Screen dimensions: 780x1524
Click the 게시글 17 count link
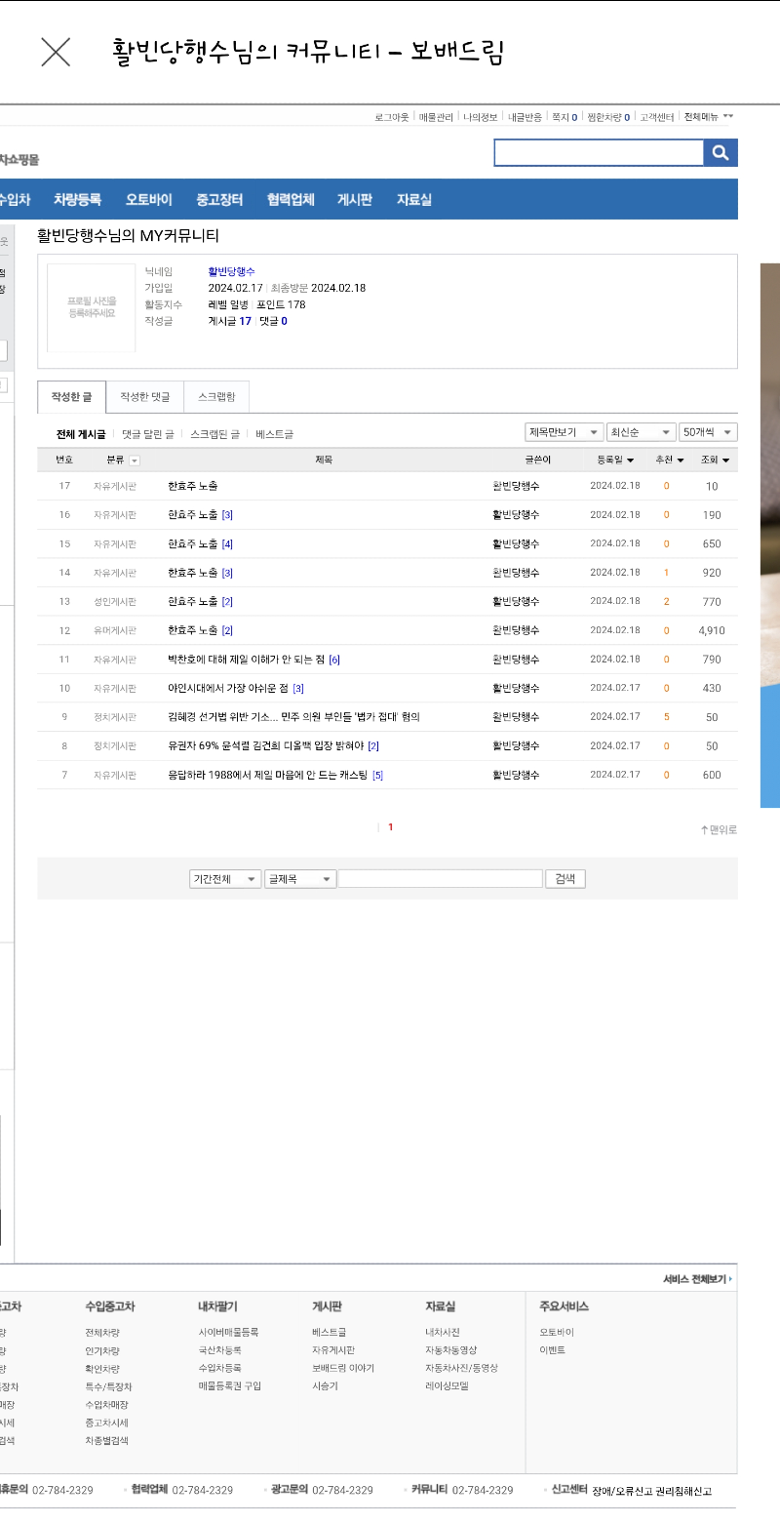tap(230, 321)
